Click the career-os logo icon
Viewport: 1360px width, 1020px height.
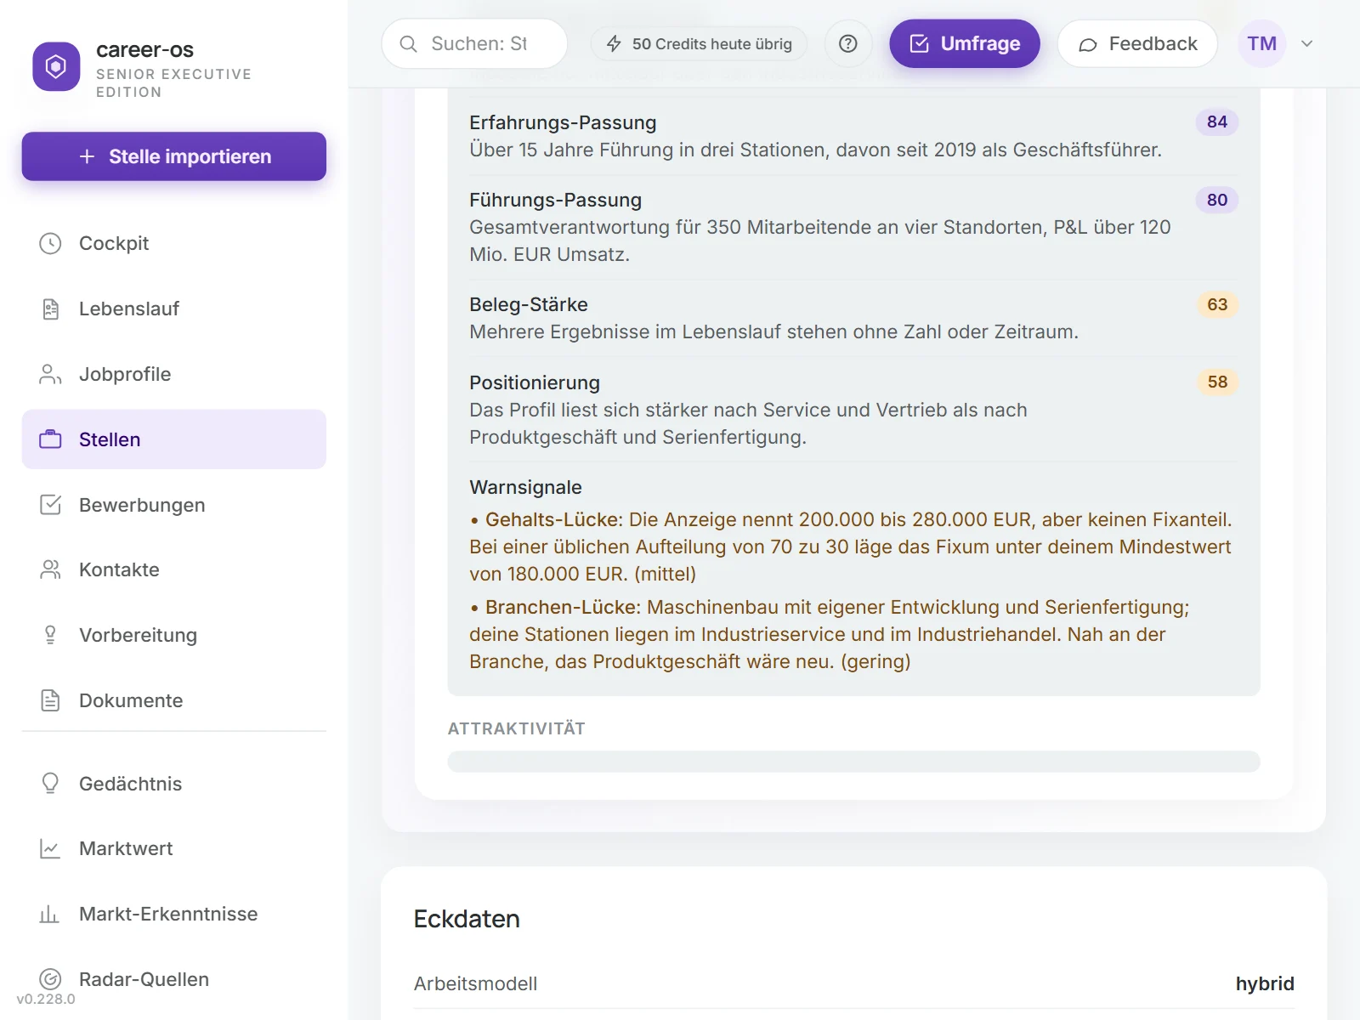click(x=56, y=66)
